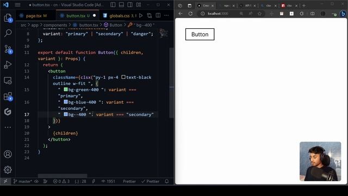Click the editor vertical scrollbar
This screenshot has height=196, width=348.
[172, 83]
